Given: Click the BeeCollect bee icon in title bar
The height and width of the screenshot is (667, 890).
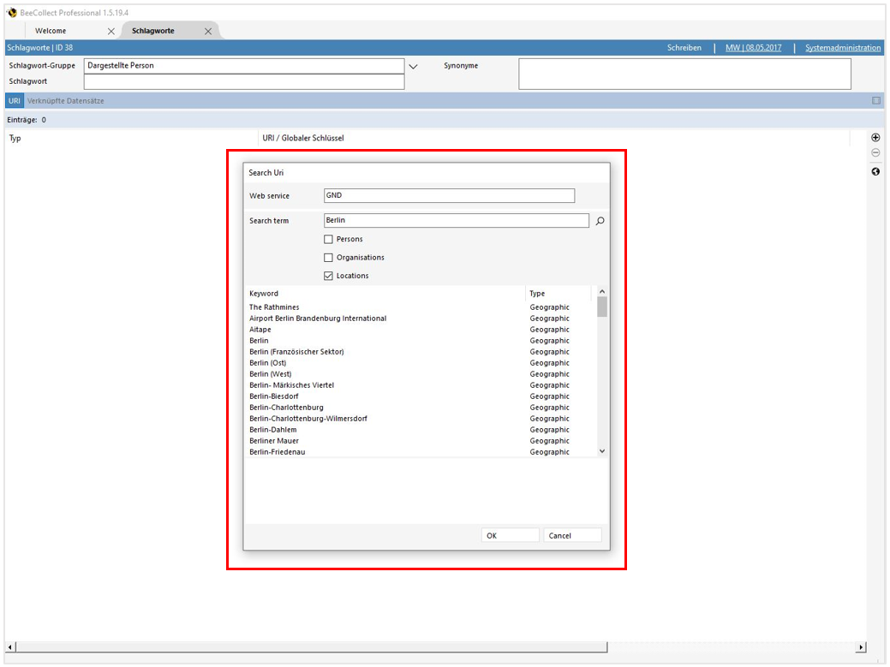Looking at the screenshot, I should pos(12,13).
